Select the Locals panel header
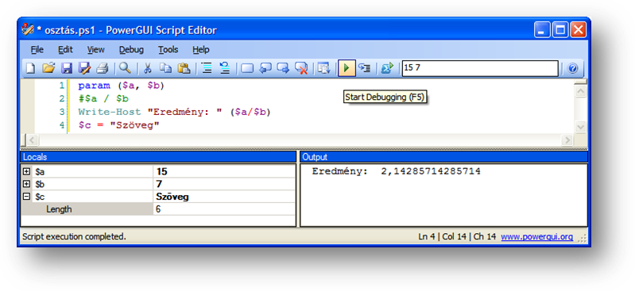This screenshot has width=635, height=291. pos(158,157)
